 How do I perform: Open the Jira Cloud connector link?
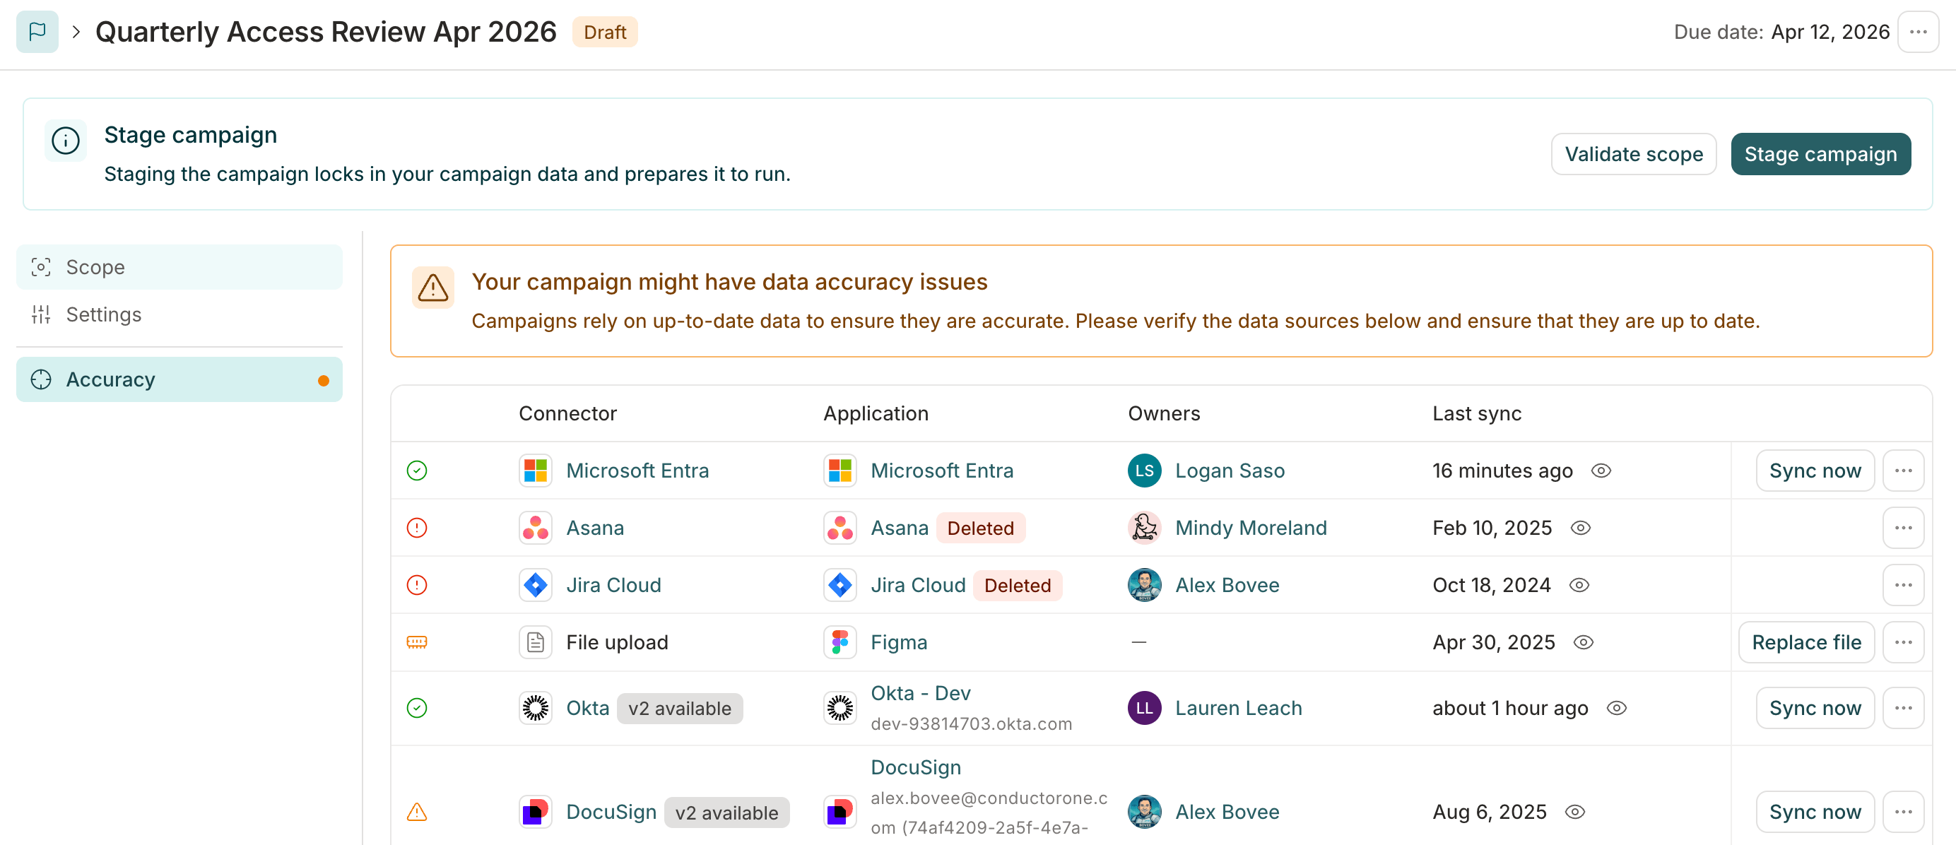613,584
